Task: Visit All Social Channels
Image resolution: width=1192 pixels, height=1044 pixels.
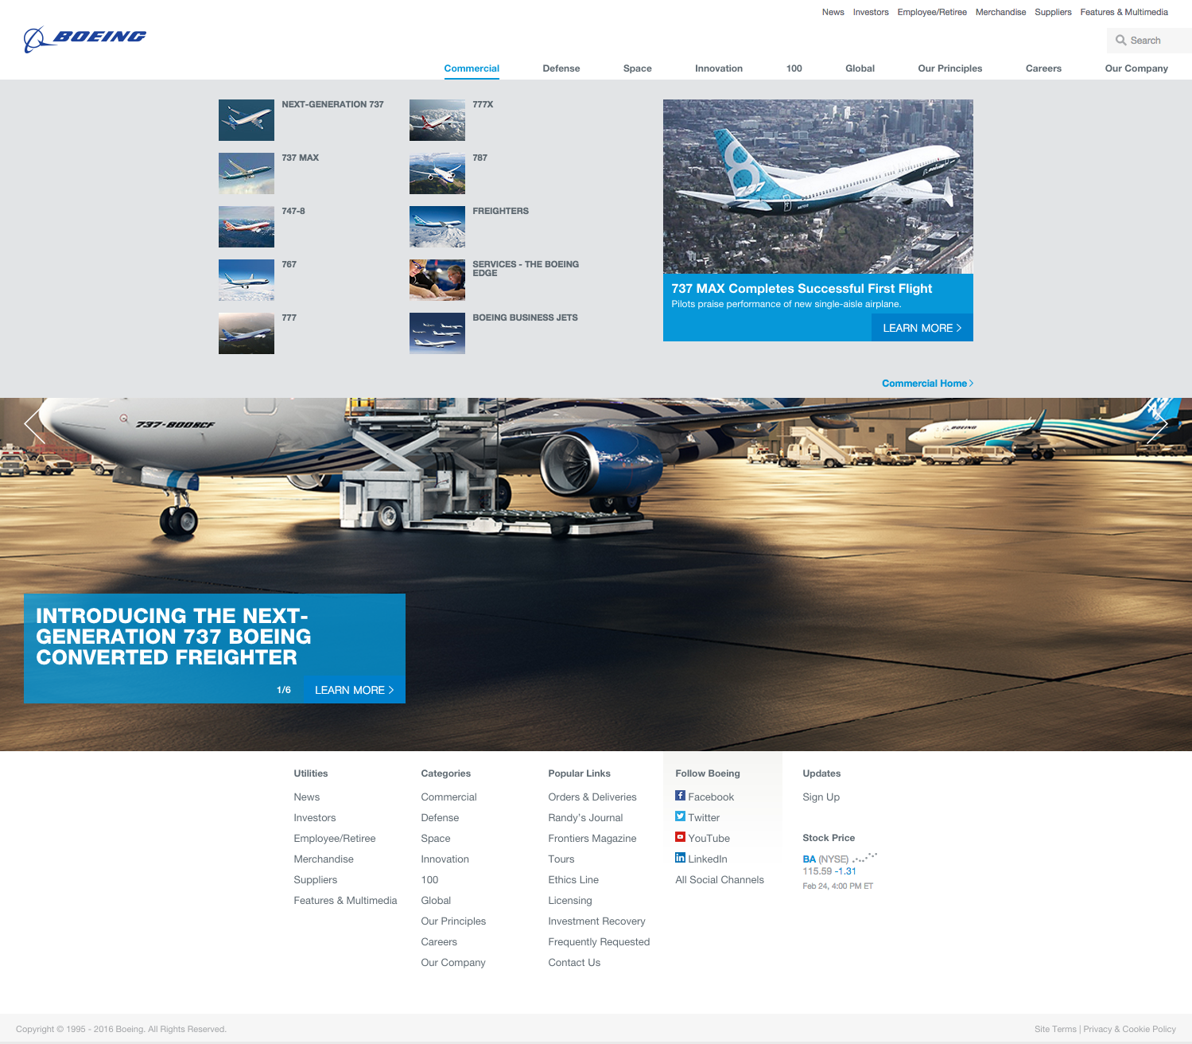Action: pyautogui.click(x=719, y=879)
